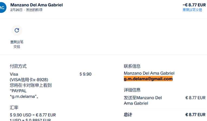Click the Manzano Del Ama Gabriel header name
207x121 pixels.
click(x=36, y=5)
